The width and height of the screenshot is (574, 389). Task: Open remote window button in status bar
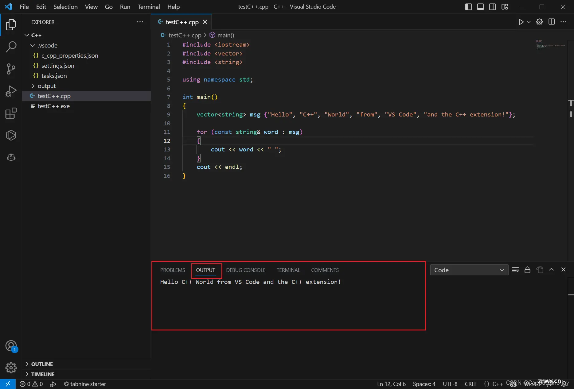pyautogui.click(x=8, y=384)
